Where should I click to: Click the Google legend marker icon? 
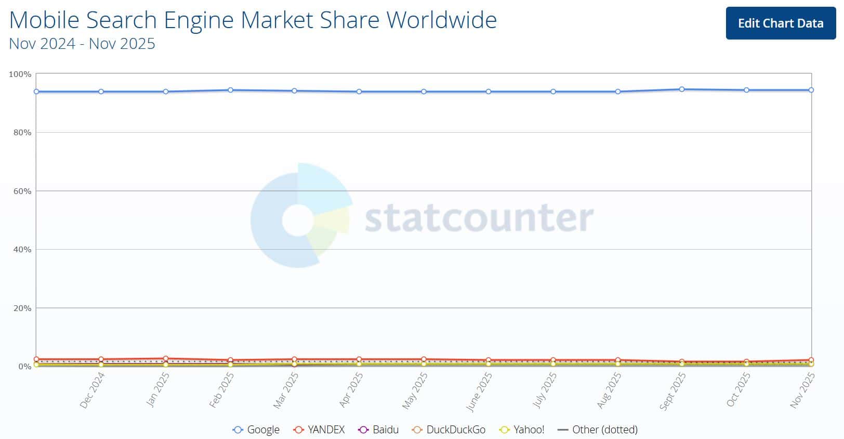(238, 430)
